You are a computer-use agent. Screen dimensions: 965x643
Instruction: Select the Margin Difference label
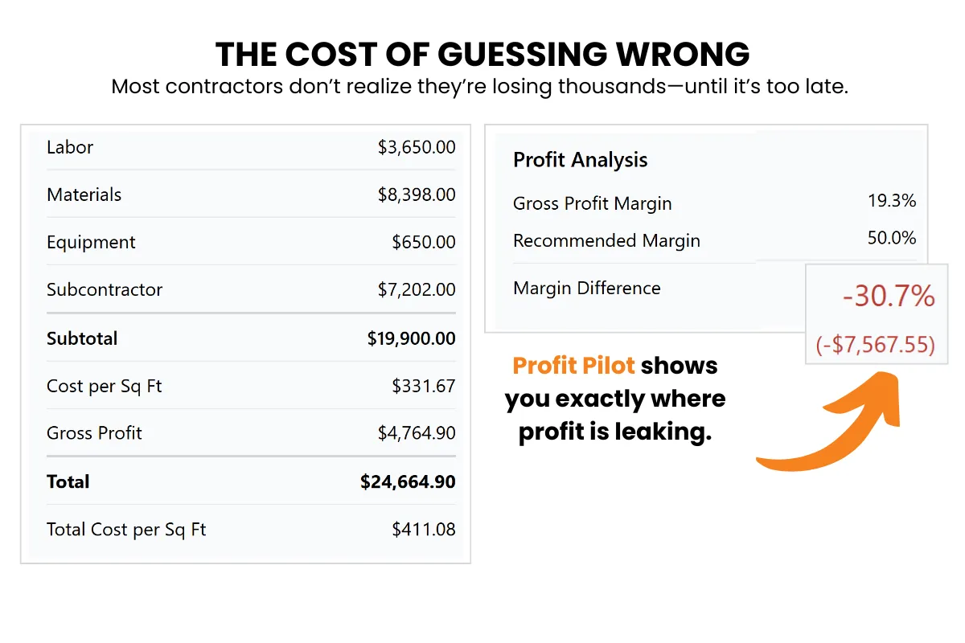(587, 288)
